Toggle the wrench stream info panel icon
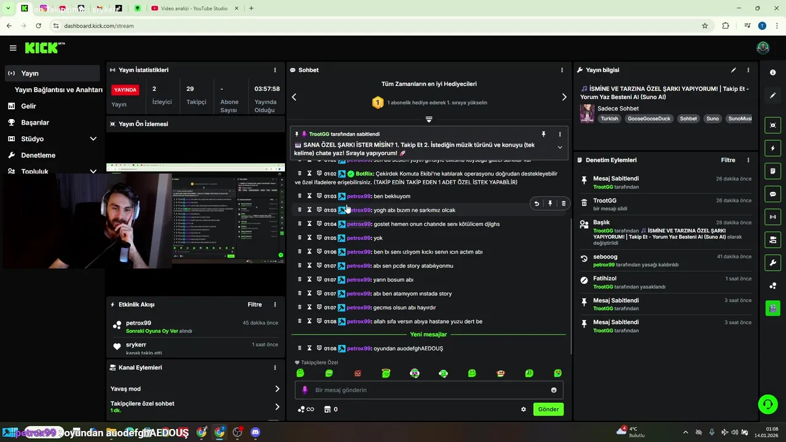Screen dimensions: 786x442 772,263
